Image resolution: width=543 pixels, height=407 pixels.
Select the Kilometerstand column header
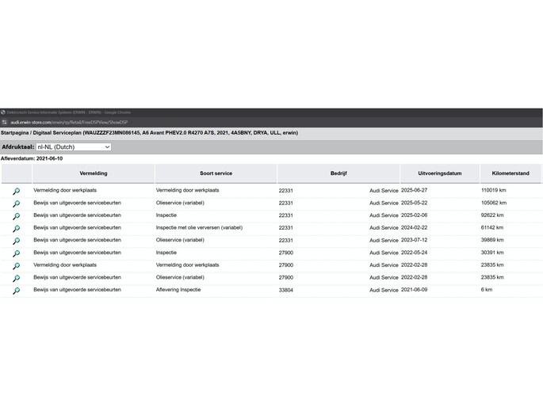[x=510, y=173]
